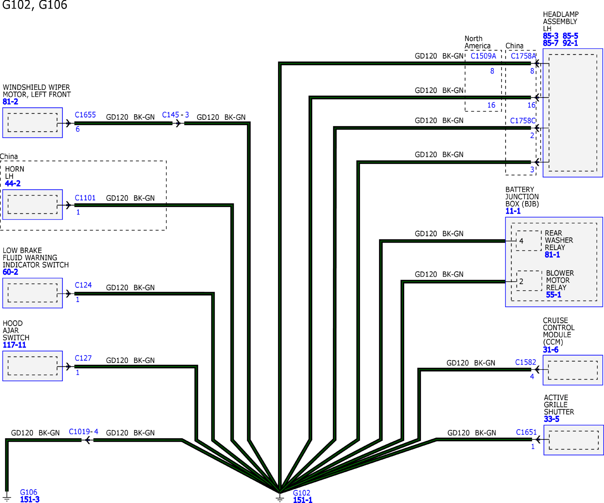The height and width of the screenshot is (503, 604).
Task: Select connector C127
Action: click(x=83, y=358)
